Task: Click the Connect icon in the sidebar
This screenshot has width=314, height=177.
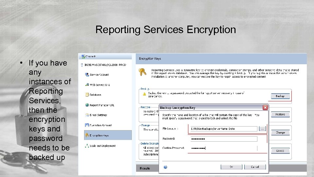Action: coord(83,57)
